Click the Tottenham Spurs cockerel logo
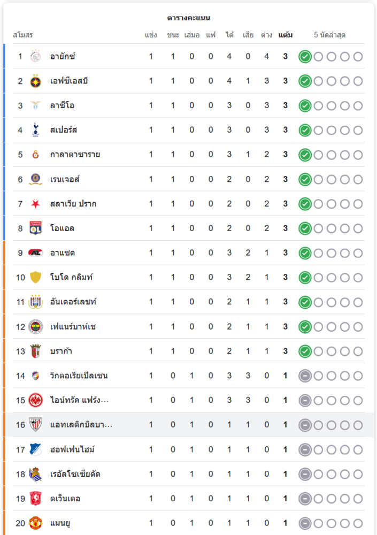Screen dimensions: 377x535 point(36,130)
